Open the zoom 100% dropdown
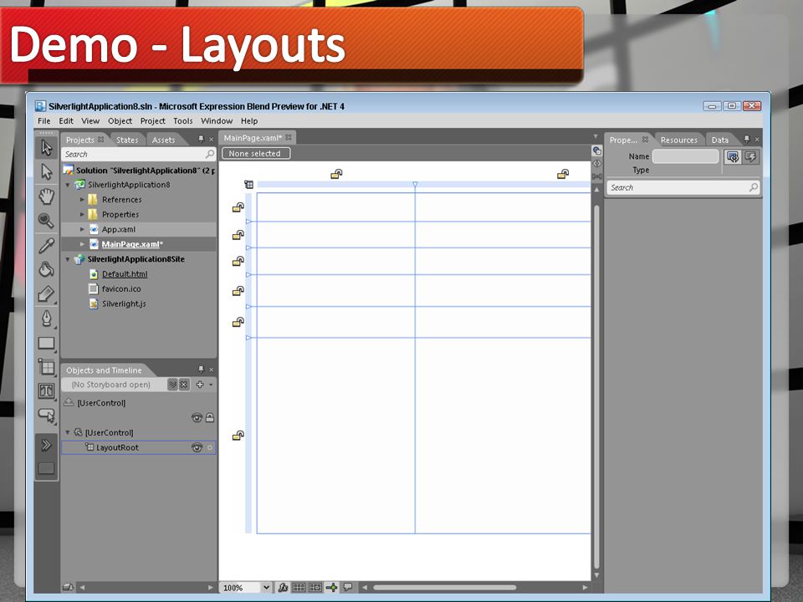Viewport: 803px width, 602px height. (266, 587)
